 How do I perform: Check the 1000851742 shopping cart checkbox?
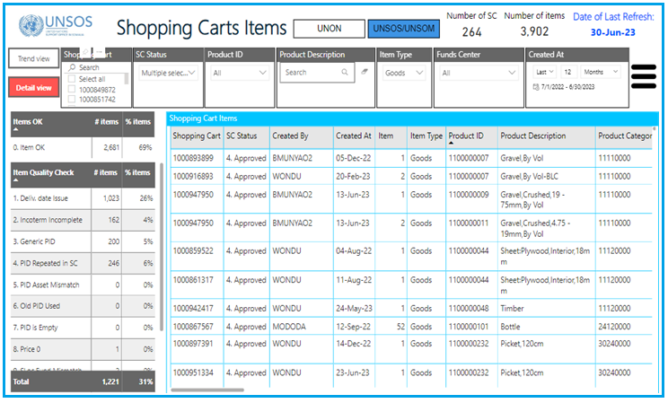tap(72, 100)
